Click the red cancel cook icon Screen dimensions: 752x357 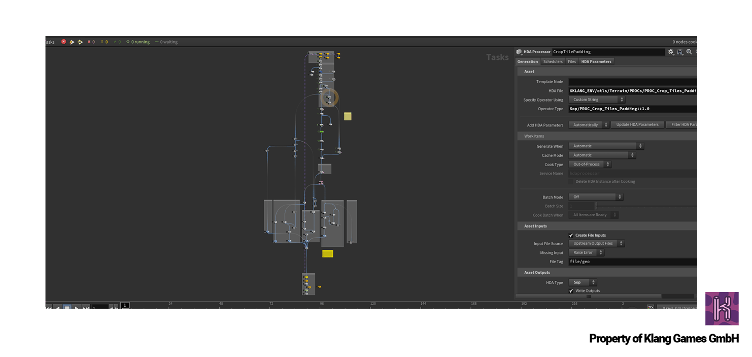click(x=63, y=42)
